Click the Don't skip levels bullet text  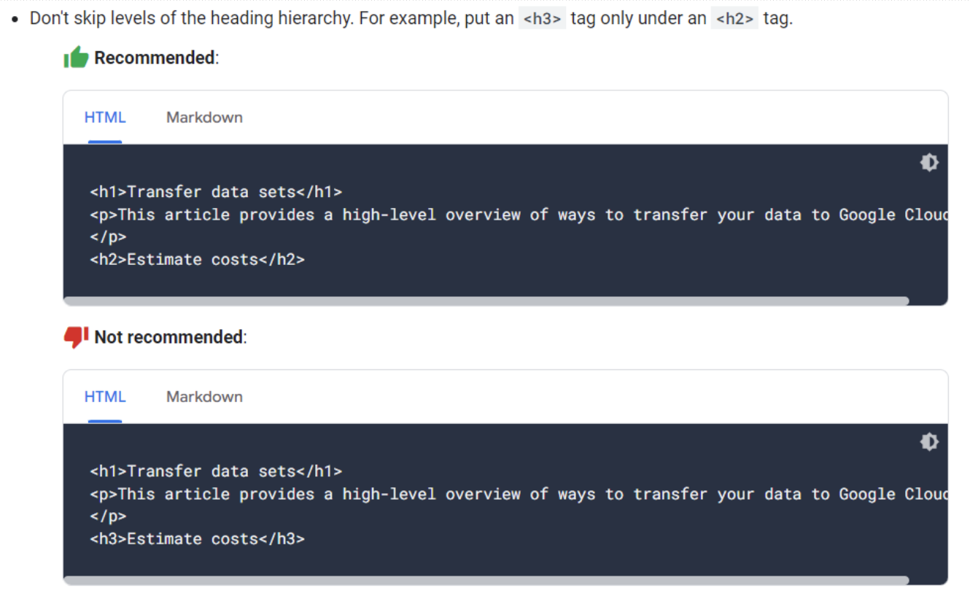pos(411,19)
